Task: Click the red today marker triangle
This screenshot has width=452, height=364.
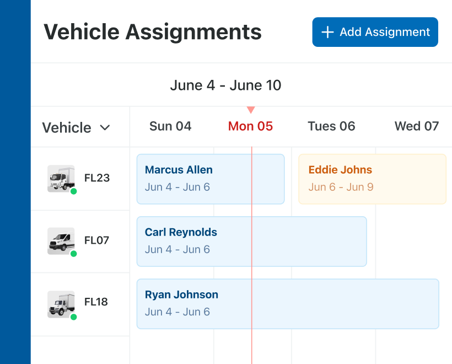Action: click(x=251, y=110)
